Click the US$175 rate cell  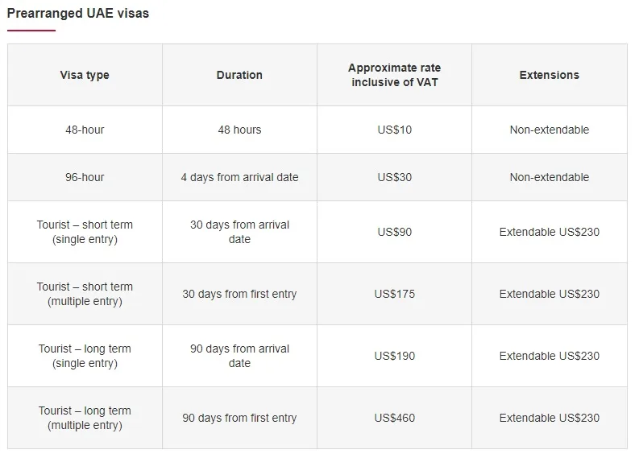[x=395, y=294]
